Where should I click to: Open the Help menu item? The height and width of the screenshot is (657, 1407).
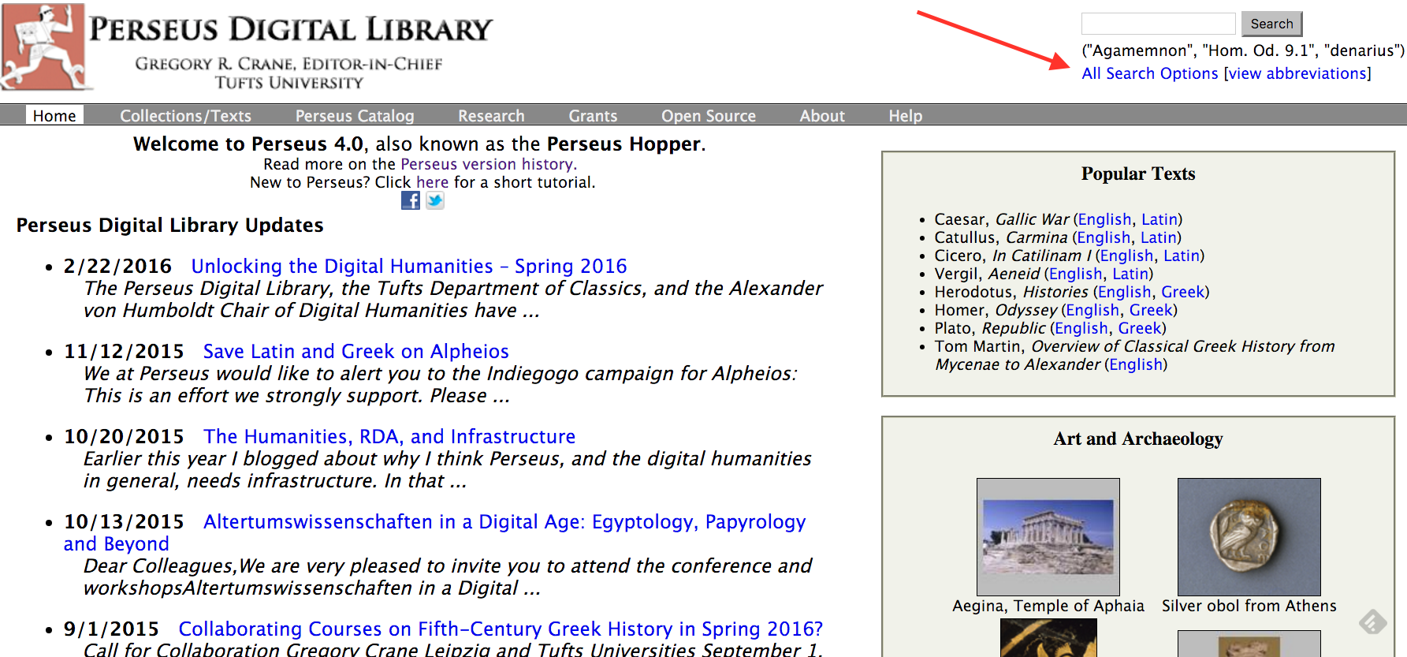point(905,116)
